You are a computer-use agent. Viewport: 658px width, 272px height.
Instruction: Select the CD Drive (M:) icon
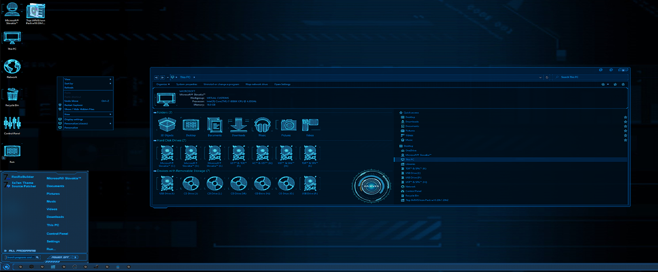coord(238,183)
